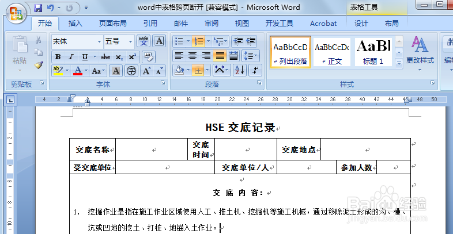Open the Office button menu
This screenshot has height=234, width=453.
tap(16, 14)
